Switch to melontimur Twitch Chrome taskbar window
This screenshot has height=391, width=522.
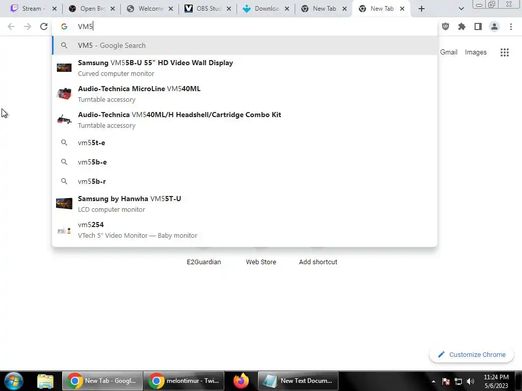tap(184, 381)
